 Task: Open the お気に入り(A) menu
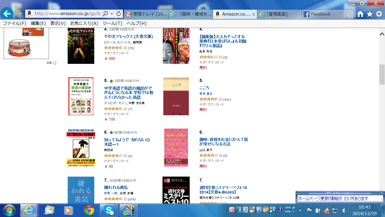coord(84,23)
